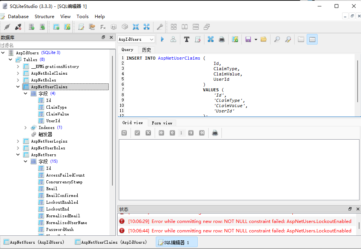Screen dimensions: 361x249
Task: Click the refresh grid data icon
Action: [124, 133]
